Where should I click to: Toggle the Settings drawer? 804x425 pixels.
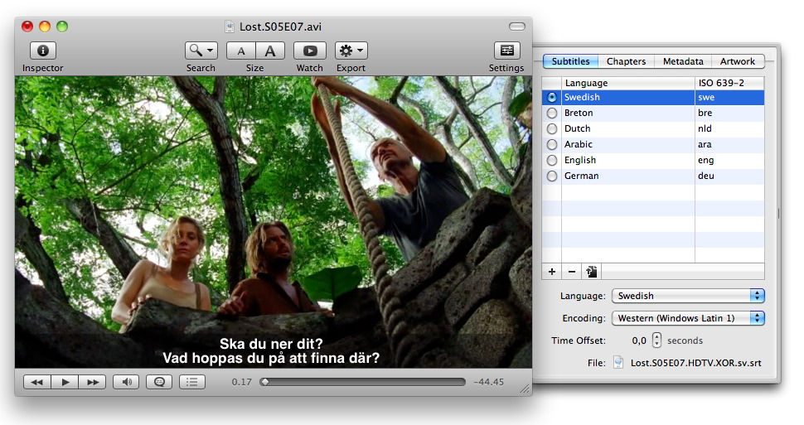click(506, 51)
